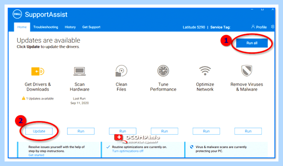Select the Scan Hardware laptop icon

(79, 71)
